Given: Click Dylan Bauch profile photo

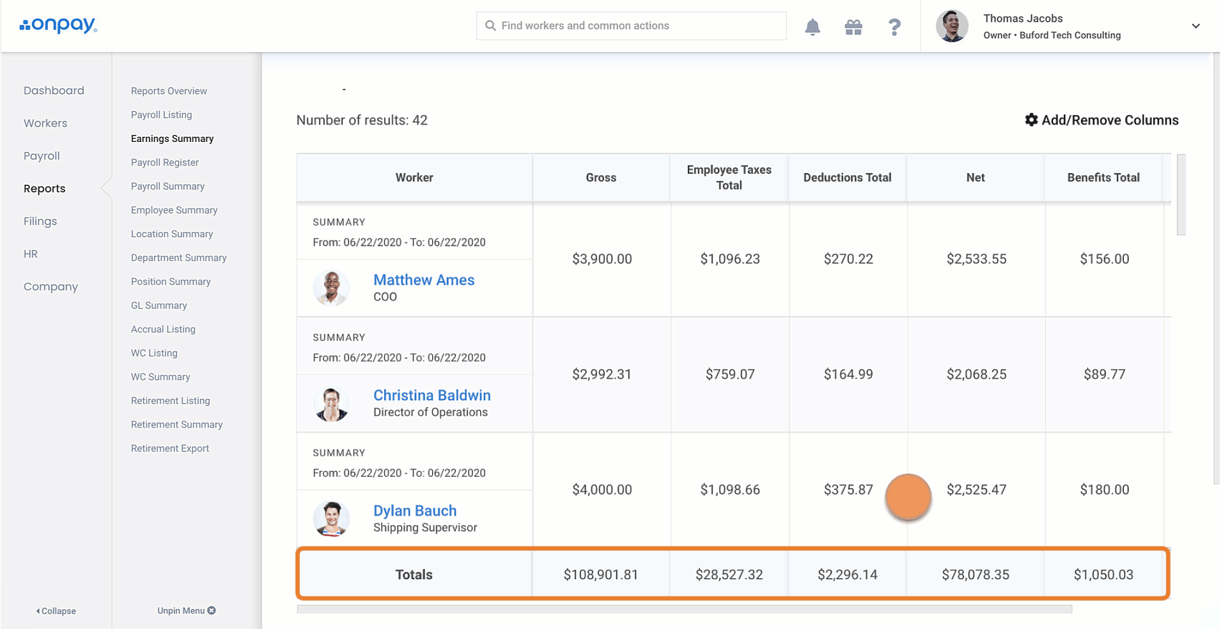Looking at the screenshot, I should click(x=331, y=518).
